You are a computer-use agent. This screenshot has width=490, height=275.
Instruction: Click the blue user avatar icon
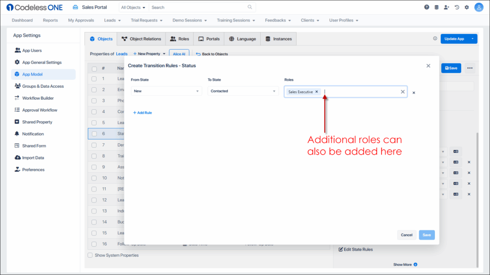pyautogui.click(x=479, y=7)
